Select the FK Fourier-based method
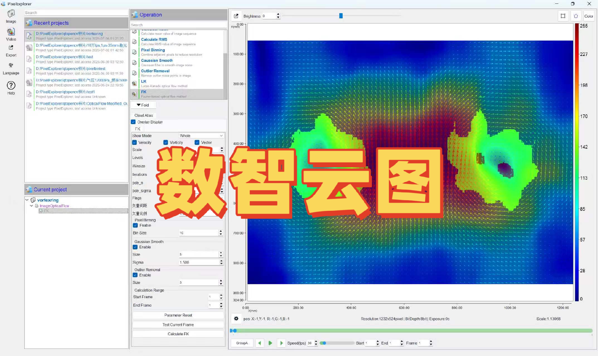Image resolution: width=598 pixels, height=356 pixels. [177, 94]
